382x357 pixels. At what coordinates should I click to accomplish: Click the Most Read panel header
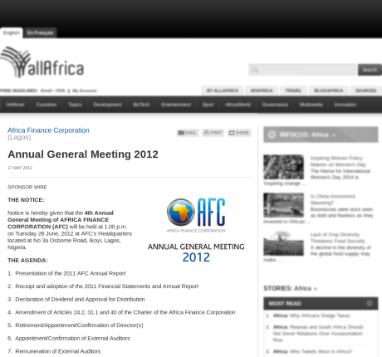[321, 303]
